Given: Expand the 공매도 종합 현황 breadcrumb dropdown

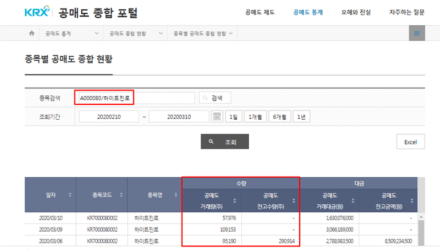Looking at the screenshot, I should tap(136, 33).
